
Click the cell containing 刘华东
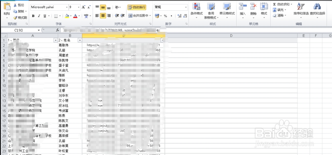click(70, 95)
